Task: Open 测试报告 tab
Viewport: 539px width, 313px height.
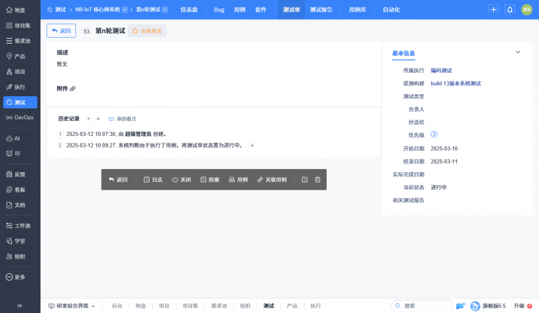Action: [x=321, y=9]
